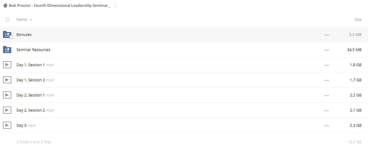Click video icon for Day 2, Session 2
This screenshot has width=368, height=154.
[x=7, y=110]
